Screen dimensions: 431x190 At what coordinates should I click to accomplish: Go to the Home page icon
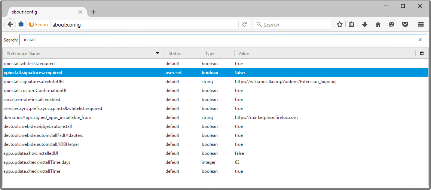[x=378, y=25]
